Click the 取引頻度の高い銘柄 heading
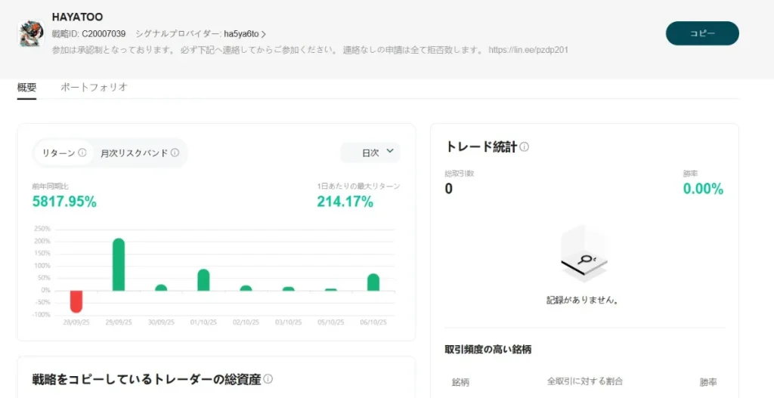This screenshot has width=774, height=398. (x=488, y=350)
